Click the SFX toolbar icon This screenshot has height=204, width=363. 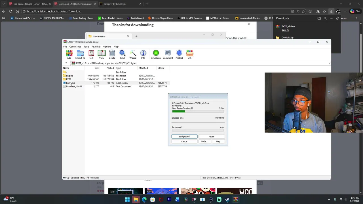tap(189, 54)
